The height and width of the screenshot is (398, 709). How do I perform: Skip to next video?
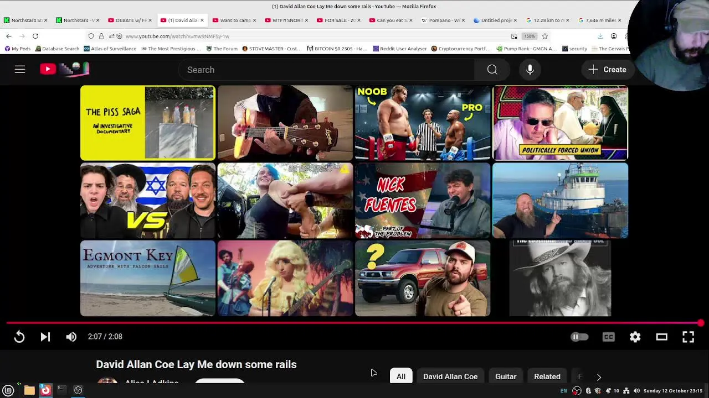pos(45,337)
